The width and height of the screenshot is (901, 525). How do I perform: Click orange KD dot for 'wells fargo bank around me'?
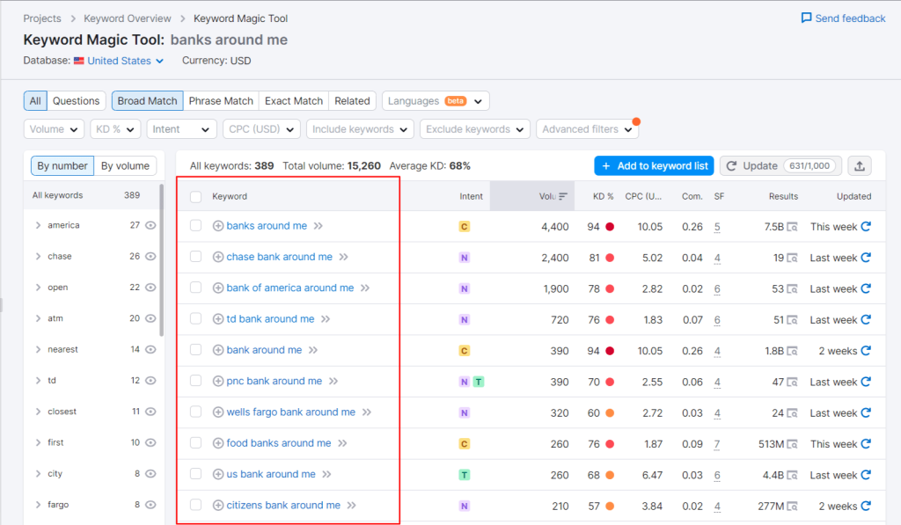point(610,413)
